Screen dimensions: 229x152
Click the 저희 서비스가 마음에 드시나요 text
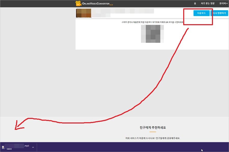153,138
